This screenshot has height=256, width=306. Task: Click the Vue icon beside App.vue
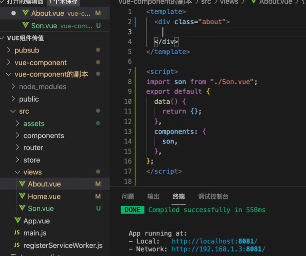click(x=18, y=221)
